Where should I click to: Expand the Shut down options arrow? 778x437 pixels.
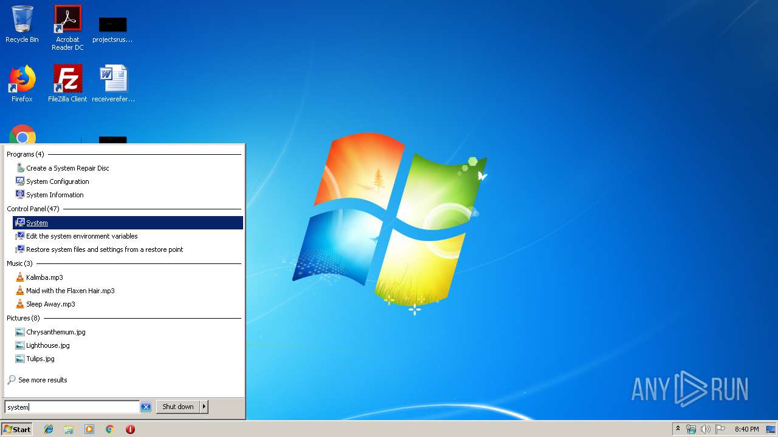click(204, 407)
